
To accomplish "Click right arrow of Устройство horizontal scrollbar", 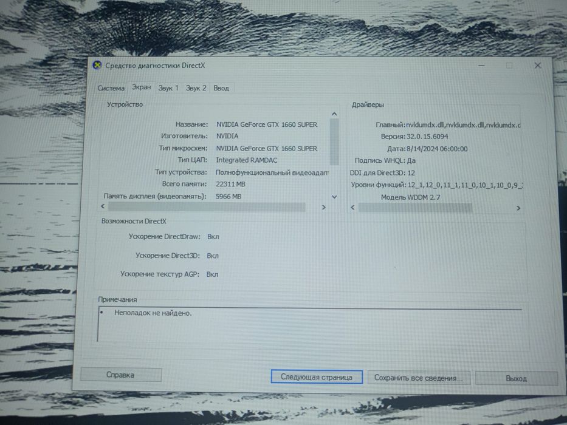I will click(x=324, y=207).
